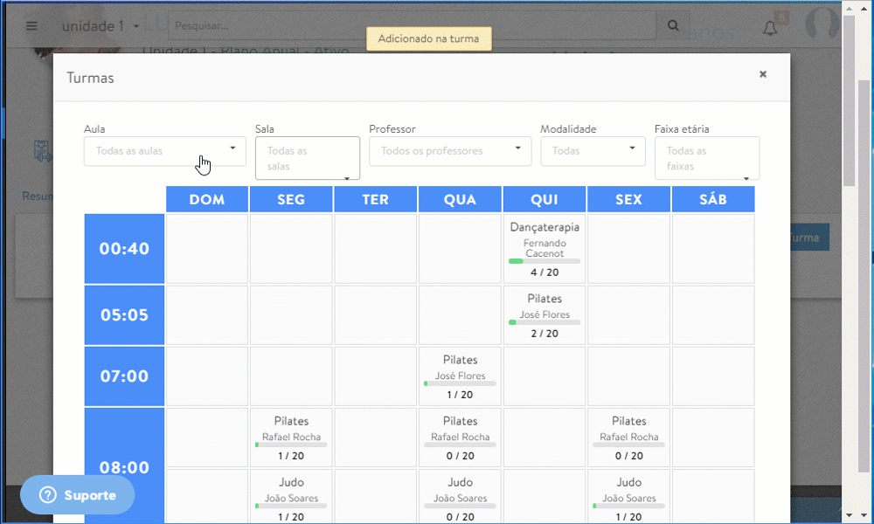Select Monday 08:00 Pilates with Rafael Rocha

coord(291,438)
